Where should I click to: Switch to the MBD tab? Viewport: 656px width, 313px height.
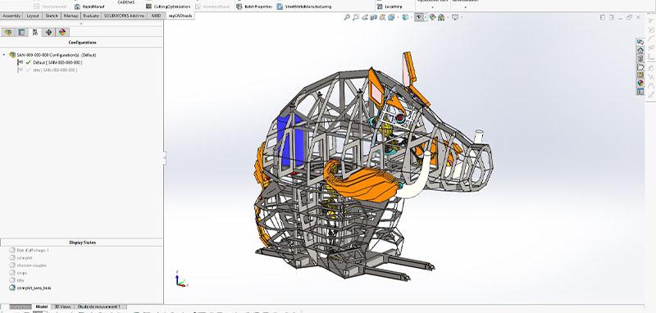(156, 16)
